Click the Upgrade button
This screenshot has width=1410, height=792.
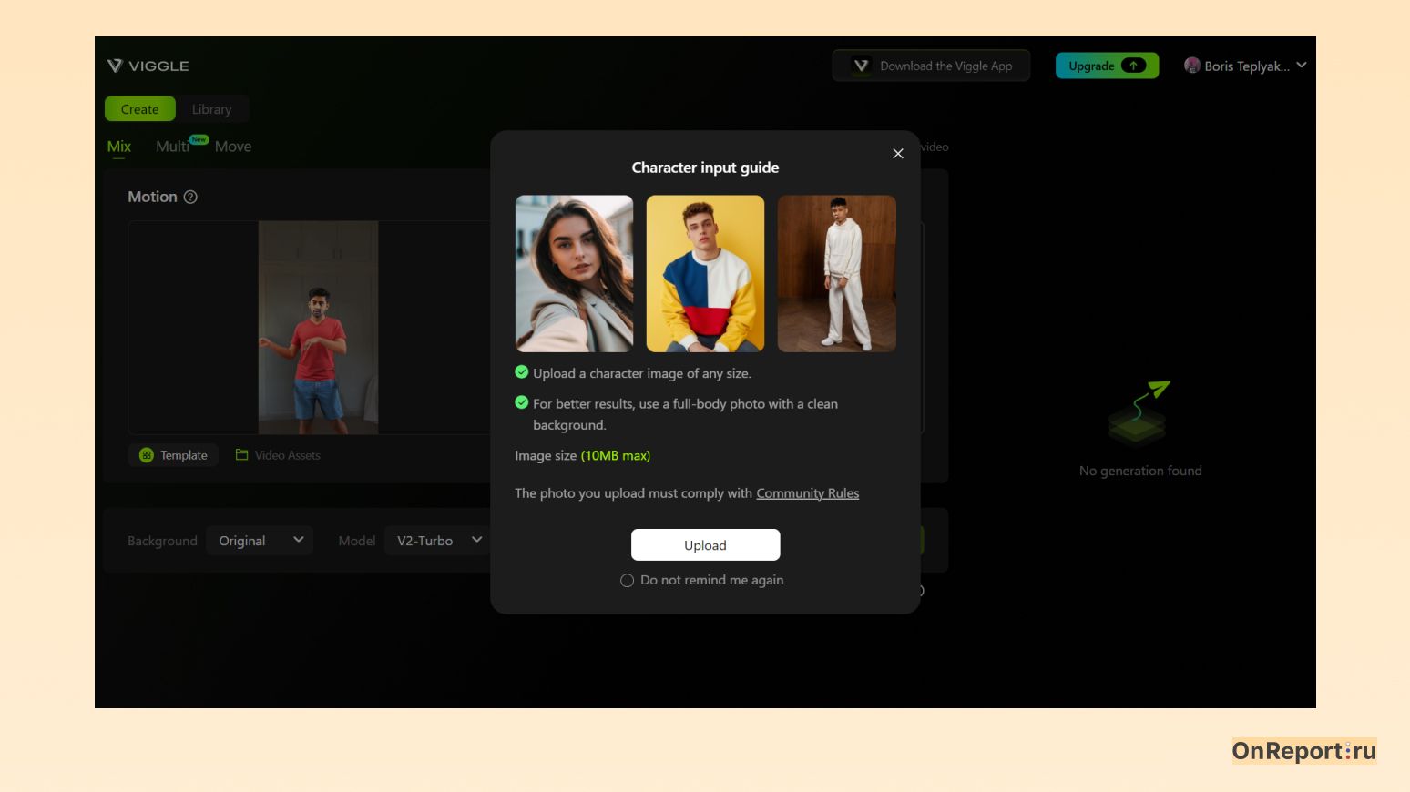click(x=1107, y=66)
